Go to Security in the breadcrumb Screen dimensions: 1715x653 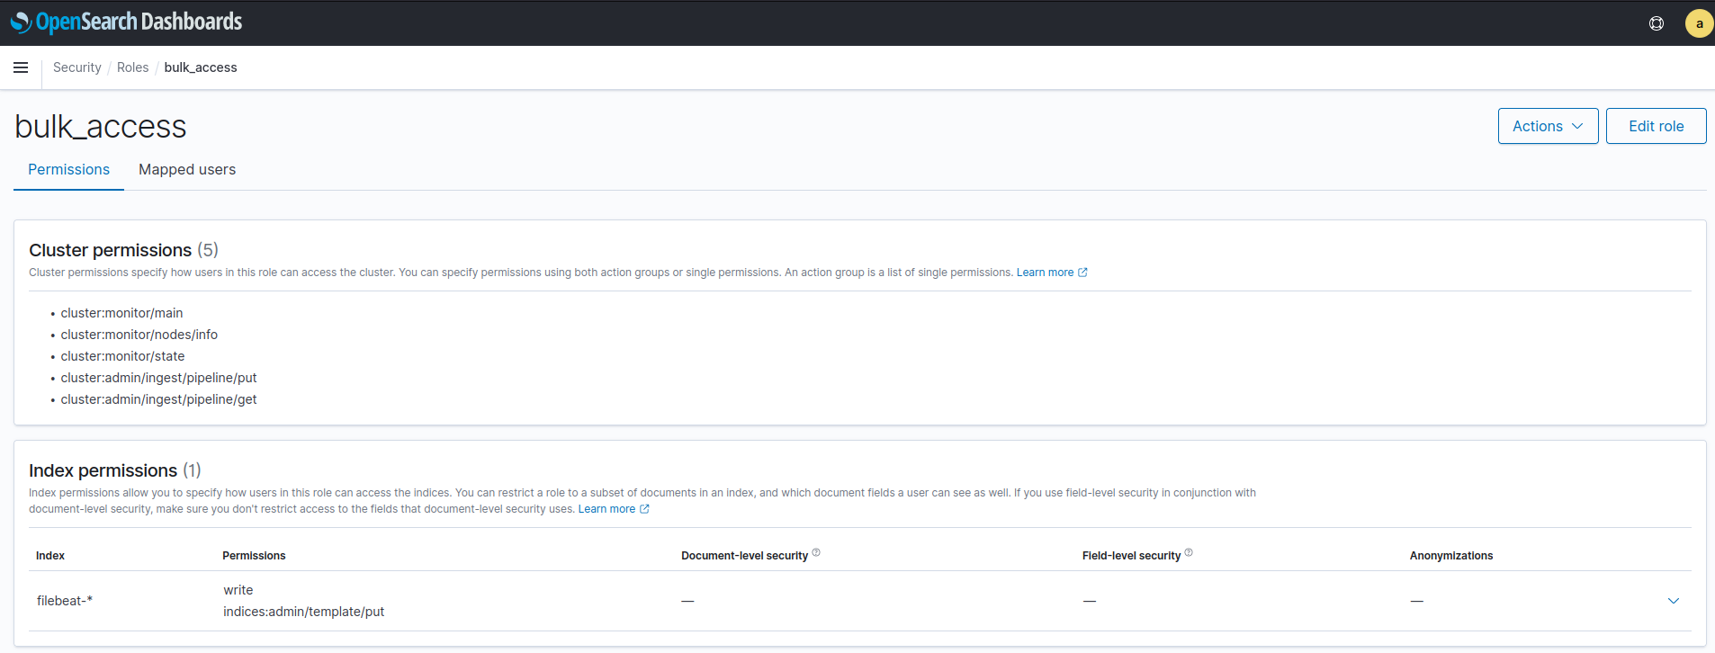tap(77, 67)
